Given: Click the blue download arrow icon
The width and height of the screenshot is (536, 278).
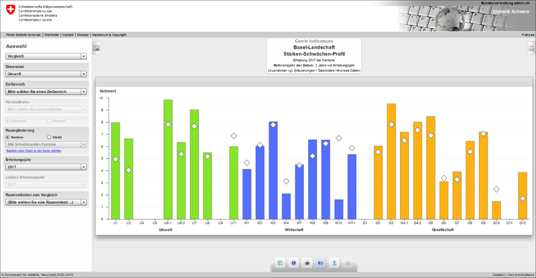Looking at the screenshot, I should (334, 263).
